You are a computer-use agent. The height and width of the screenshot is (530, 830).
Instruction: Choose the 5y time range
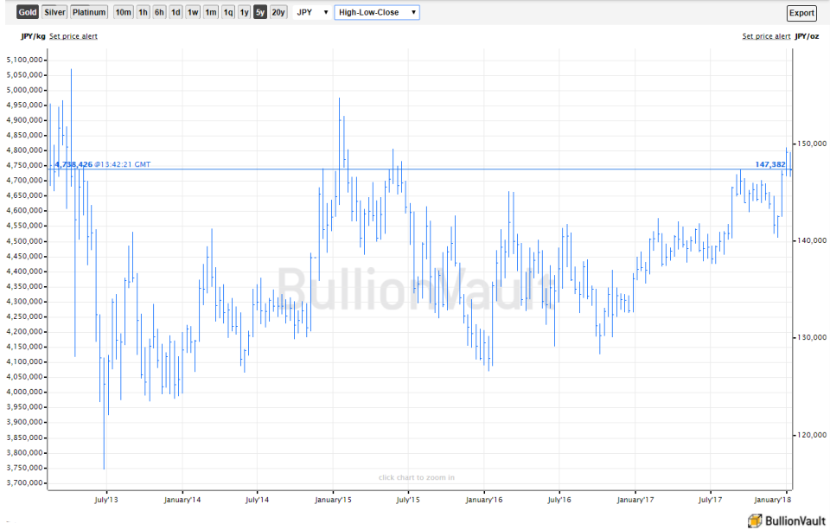(260, 12)
